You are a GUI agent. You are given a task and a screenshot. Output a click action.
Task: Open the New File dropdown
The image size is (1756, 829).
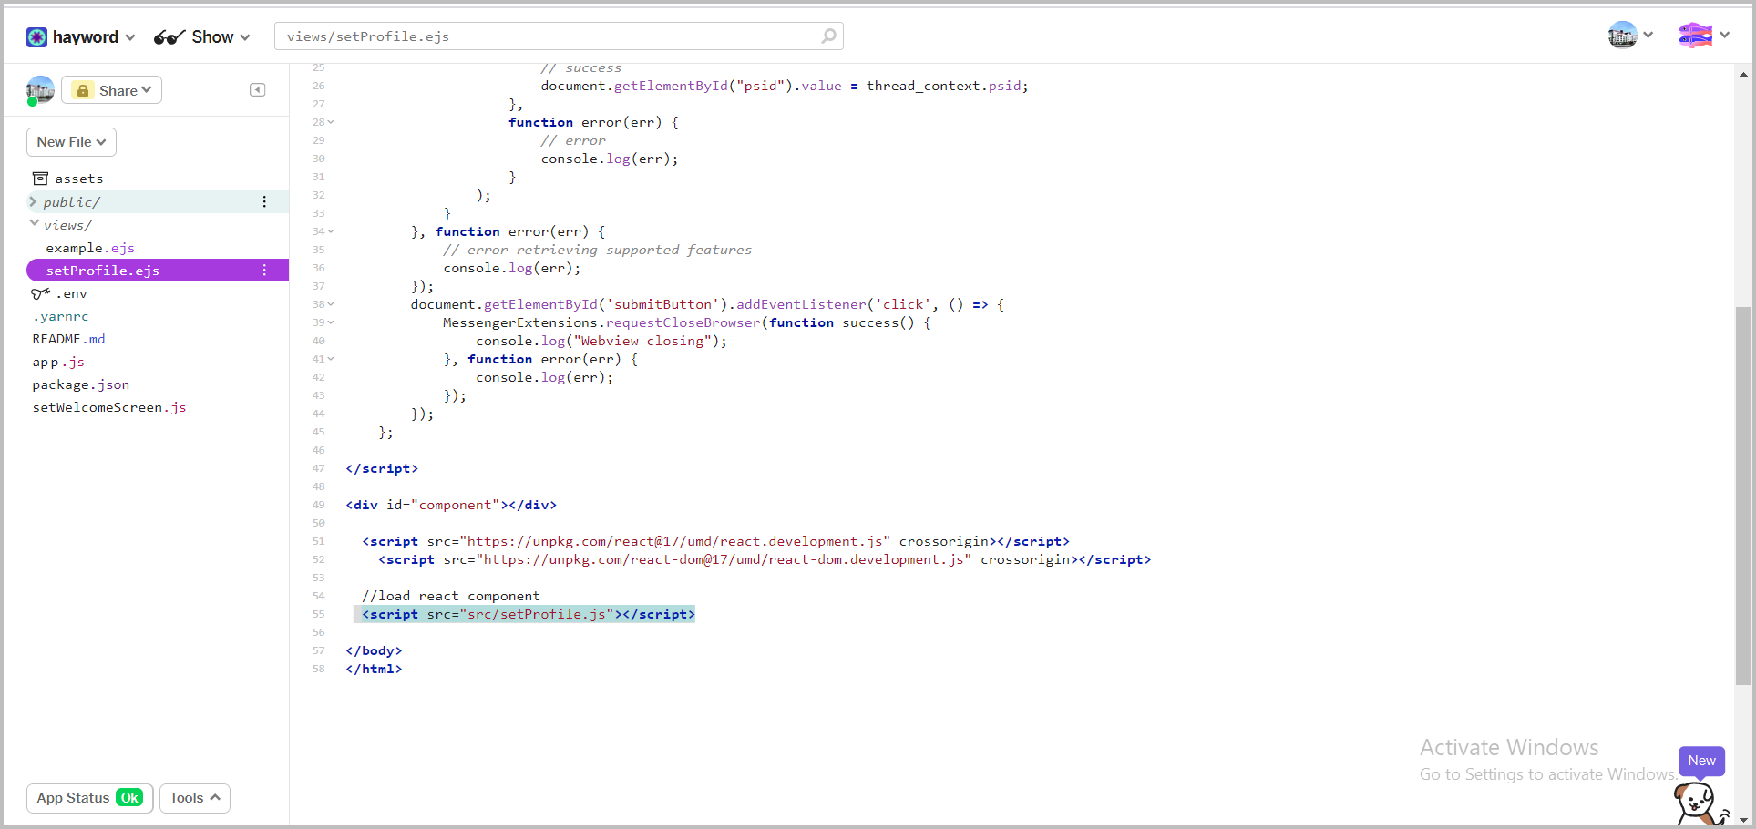click(71, 142)
